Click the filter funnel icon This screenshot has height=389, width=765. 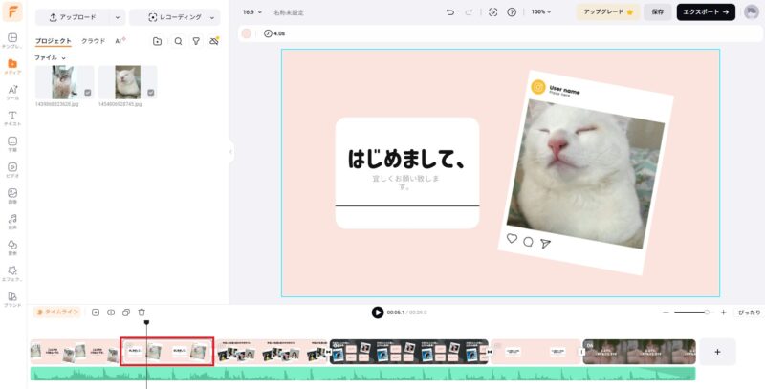(x=196, y=41)
